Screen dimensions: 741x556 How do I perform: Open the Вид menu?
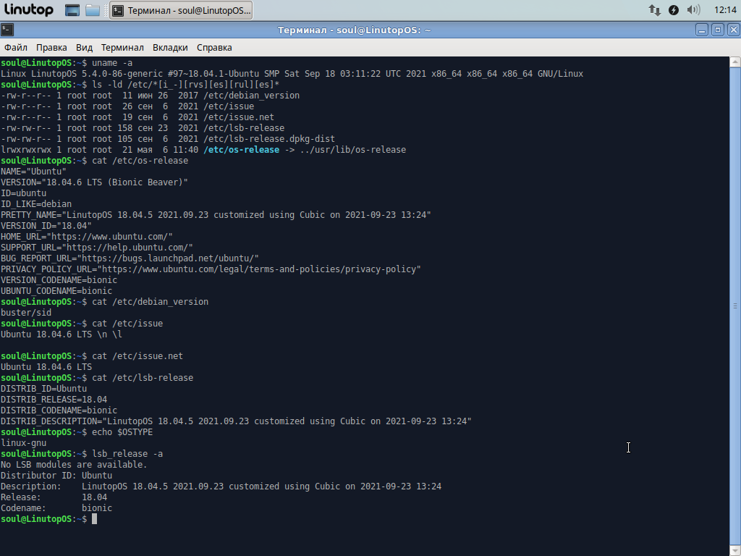coord(84,48)
